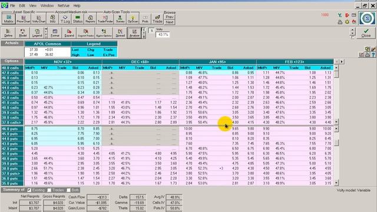Image resolution: width=377 pixels, height=212 pixels.
Task: Open the Reports tool
Action: pos(90,19)
